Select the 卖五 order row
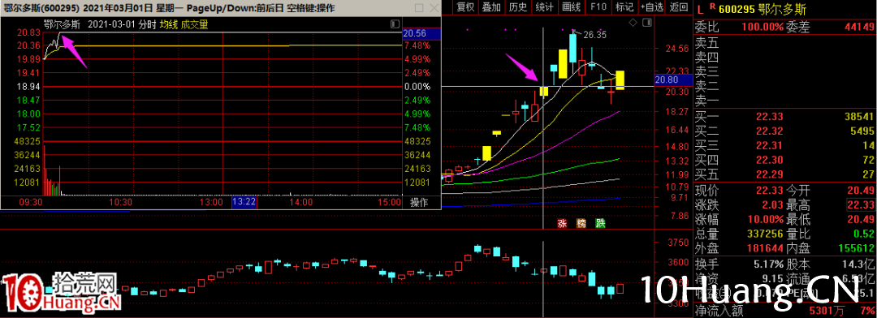This screenshot has width=877, height=318. [784, 42]
